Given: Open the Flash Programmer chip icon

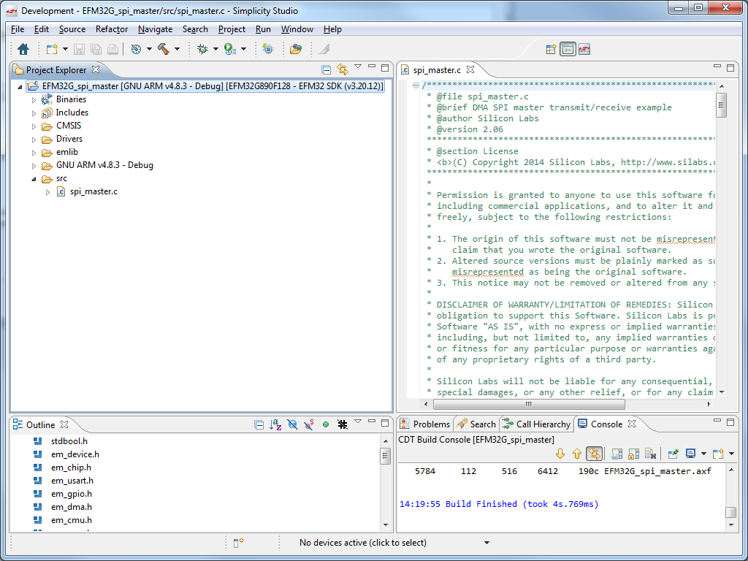Looking at the screenshot, I should (x=266, y=49).
